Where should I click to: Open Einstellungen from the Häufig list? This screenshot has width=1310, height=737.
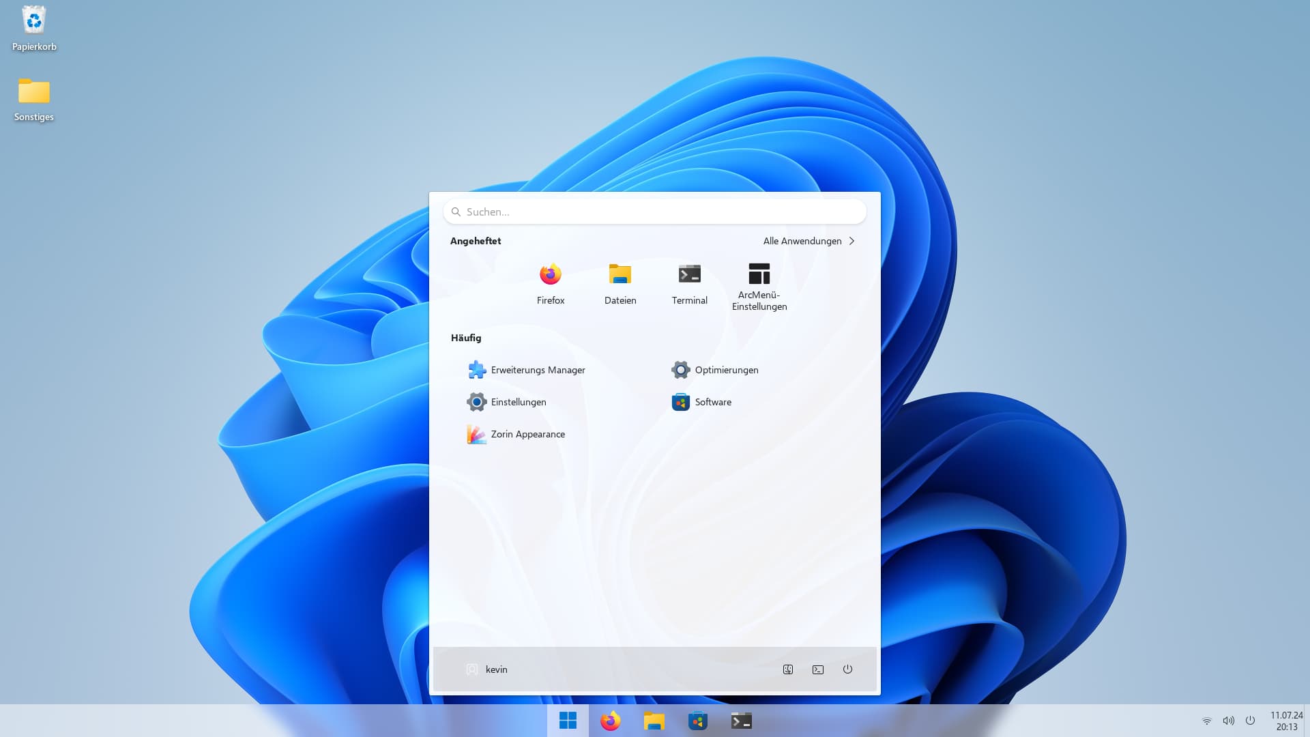point(507,402)
